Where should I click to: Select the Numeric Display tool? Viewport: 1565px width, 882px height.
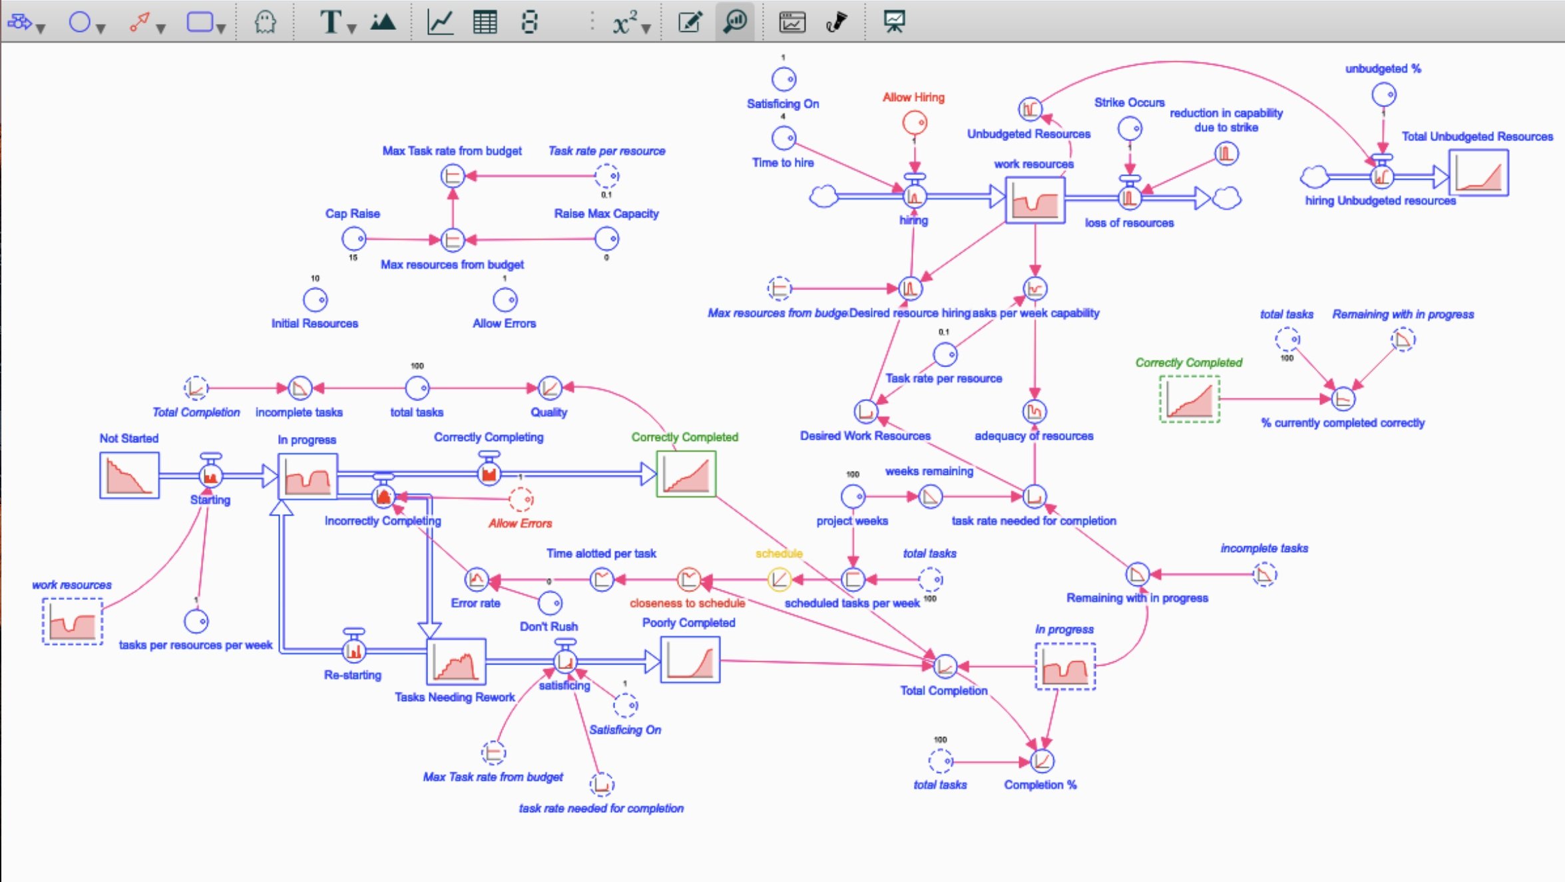click(529, 23)
